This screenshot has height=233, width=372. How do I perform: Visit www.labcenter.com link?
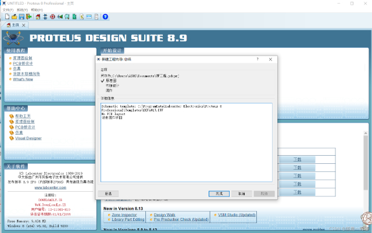[x=51, y=188]
